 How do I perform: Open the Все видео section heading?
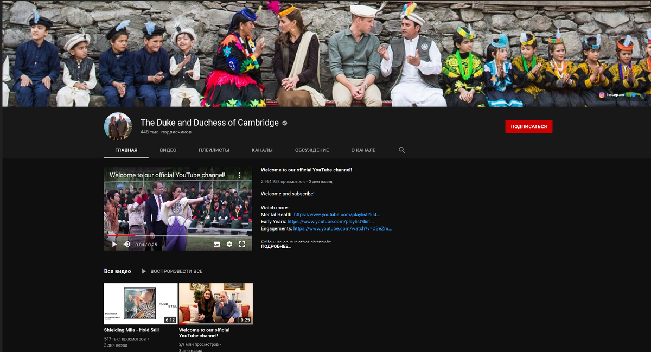coord(118,271)
